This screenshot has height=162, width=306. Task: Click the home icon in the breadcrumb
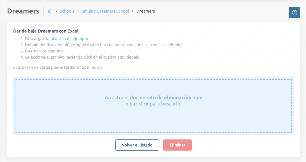(x=50, y=11)
